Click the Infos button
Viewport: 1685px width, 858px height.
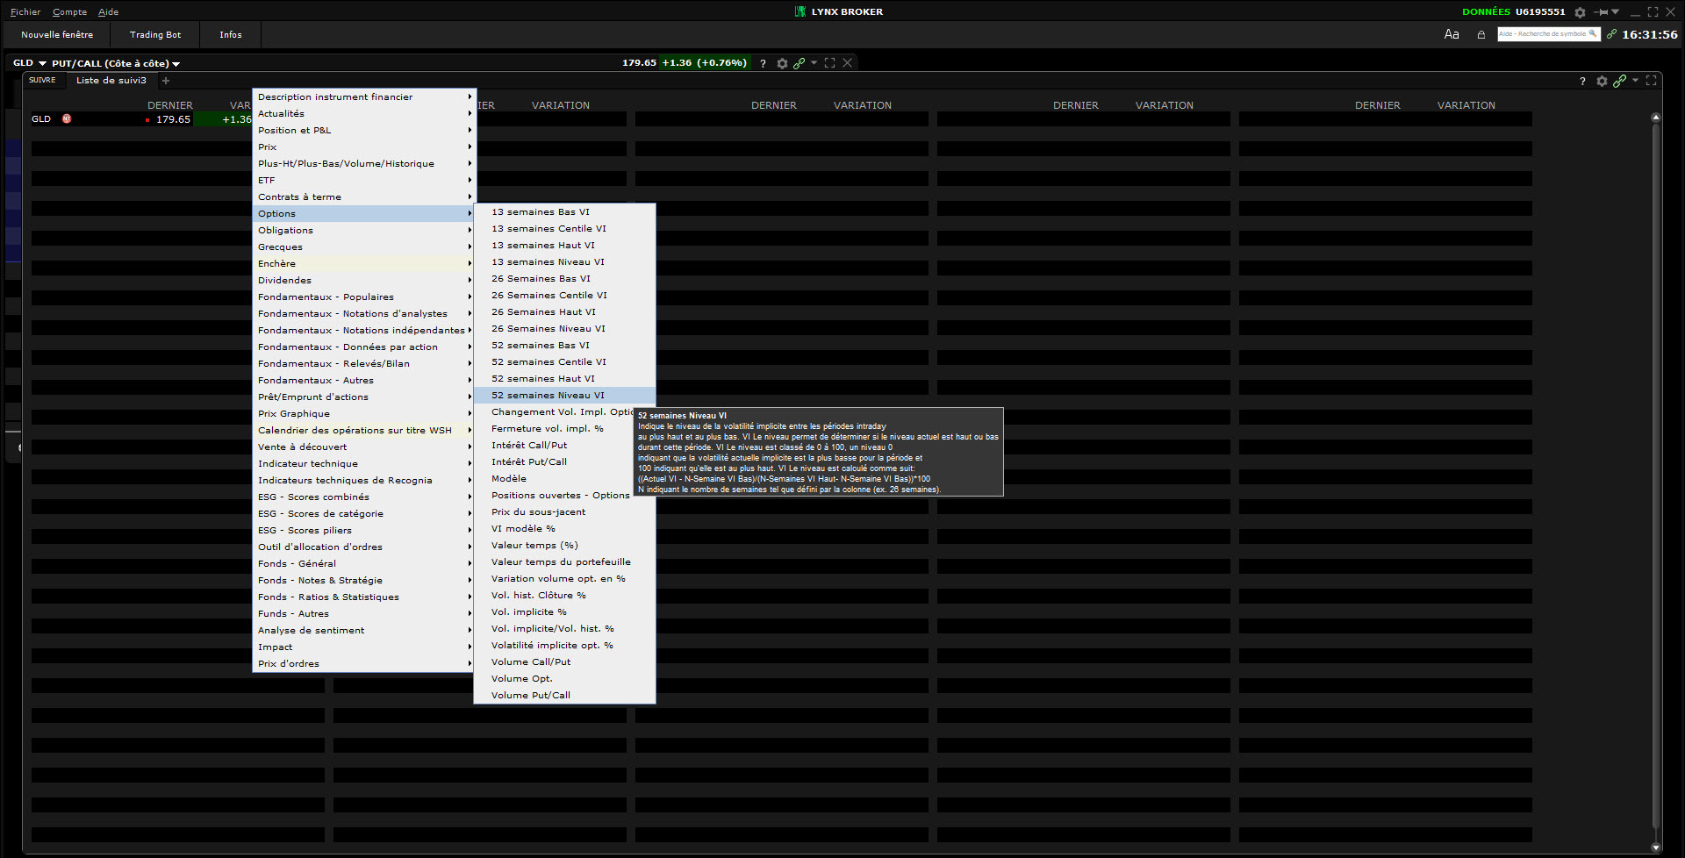[x=231, y=35]
